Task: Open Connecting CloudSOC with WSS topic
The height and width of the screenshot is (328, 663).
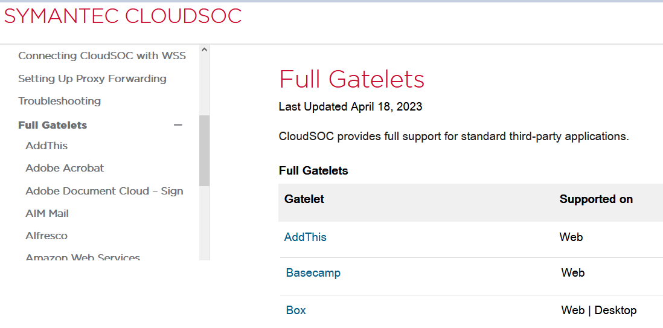Action: (102, 56)
